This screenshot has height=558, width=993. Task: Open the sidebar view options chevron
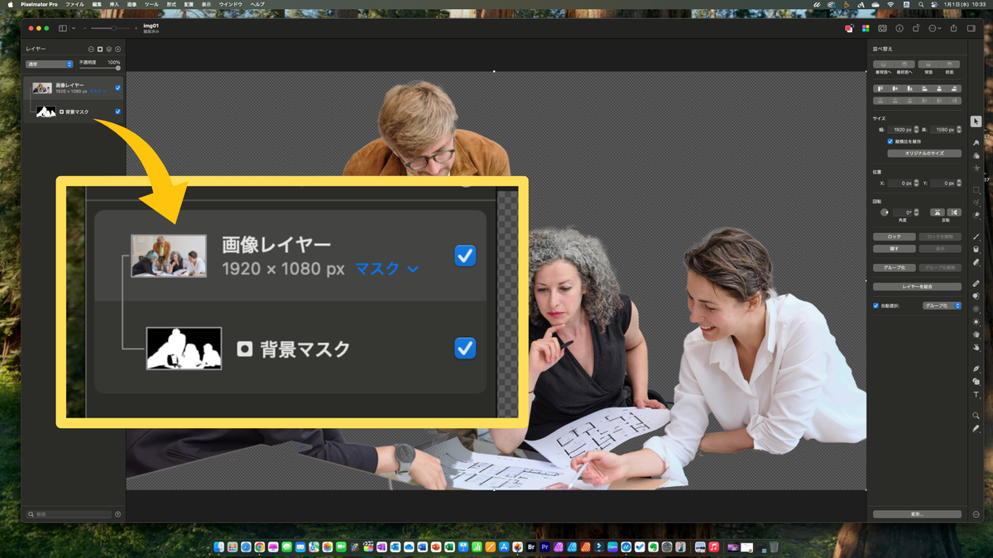[x=73, y=28]
